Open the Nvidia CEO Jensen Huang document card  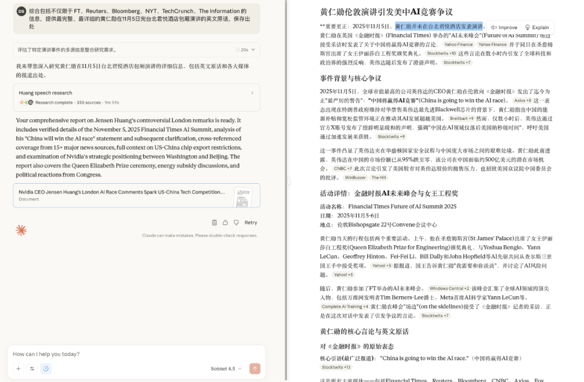point(136,196)
